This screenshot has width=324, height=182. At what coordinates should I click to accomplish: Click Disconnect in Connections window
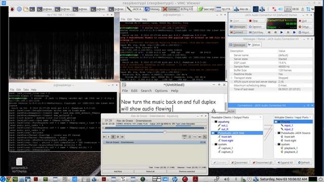[x=239, y=163]
